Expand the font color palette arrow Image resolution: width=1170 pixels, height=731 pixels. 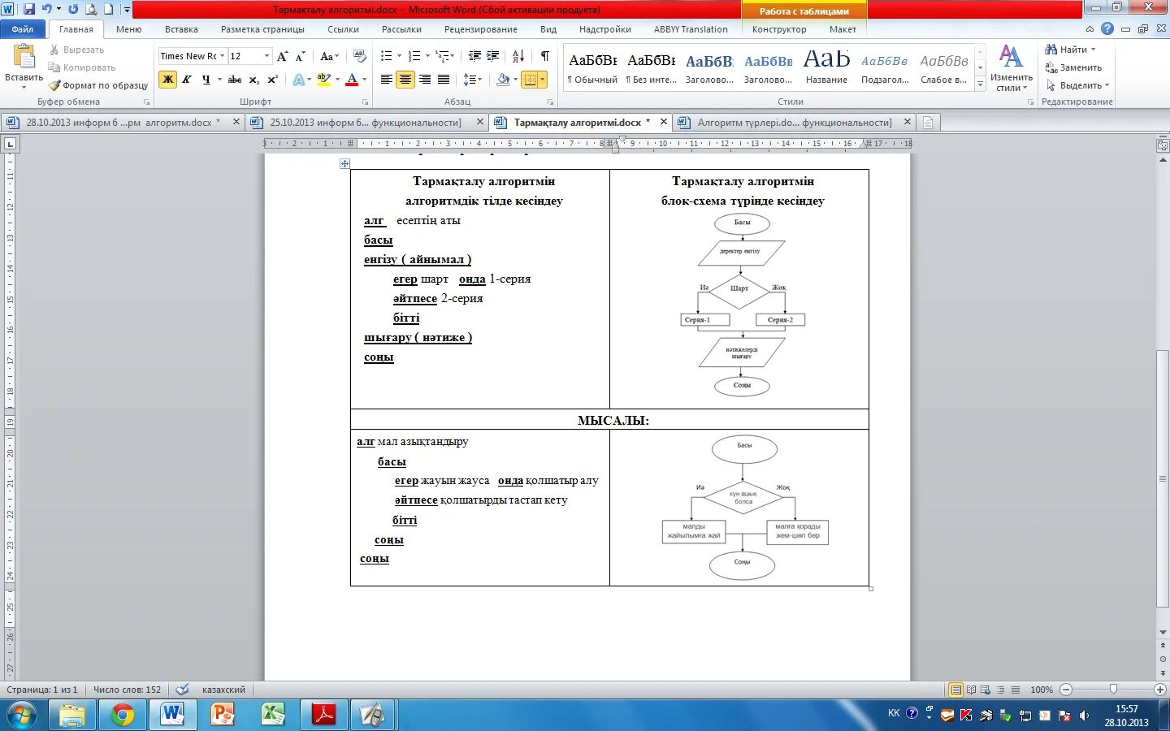click(x=364, y=80)
